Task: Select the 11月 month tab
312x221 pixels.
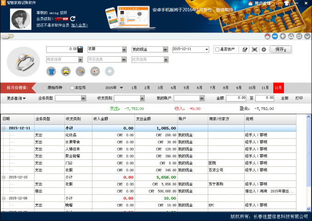Action: click(x=265, y=87)
